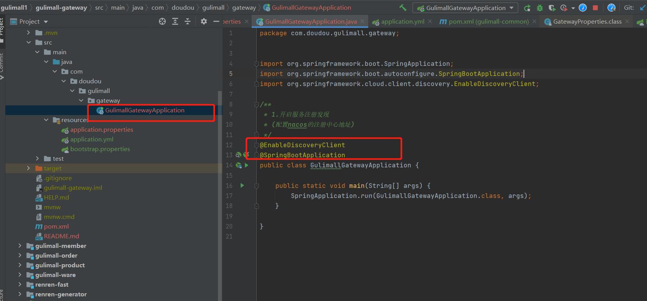Close the GatewayProperties.class tab
The width and height of the screenshot is (647, 301).
point(627,22)
